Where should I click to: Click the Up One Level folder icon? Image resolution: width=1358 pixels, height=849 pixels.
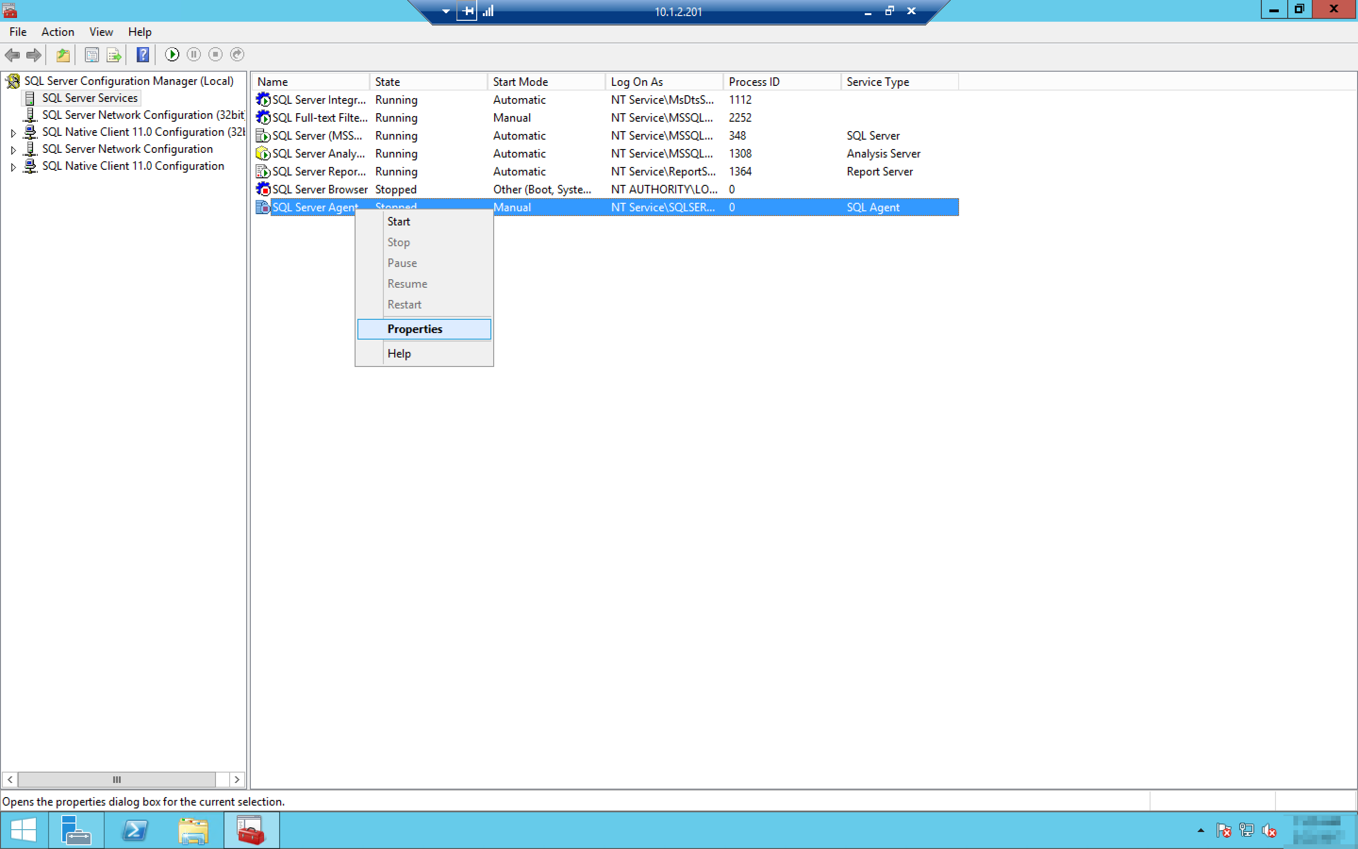63,54
